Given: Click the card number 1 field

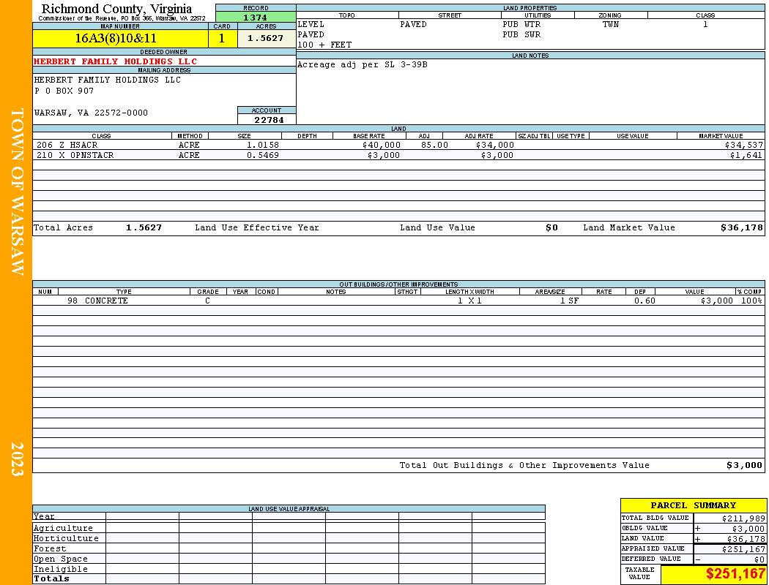Looking at the screenshot, I should (x=222, y=38).
